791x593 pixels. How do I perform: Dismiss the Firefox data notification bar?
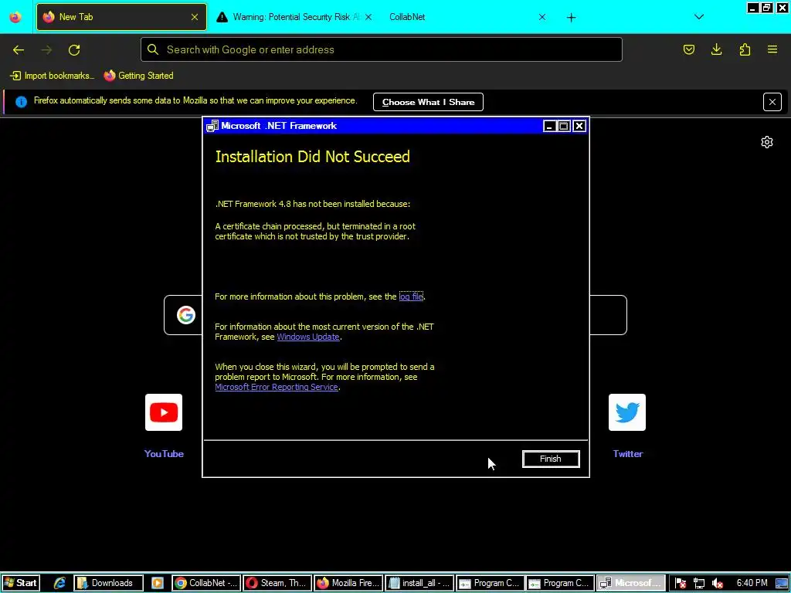pos(772,102)
